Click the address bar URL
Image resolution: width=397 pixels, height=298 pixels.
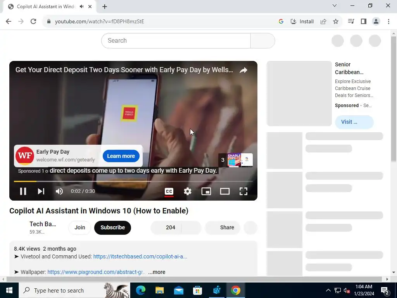coord(100,22)
